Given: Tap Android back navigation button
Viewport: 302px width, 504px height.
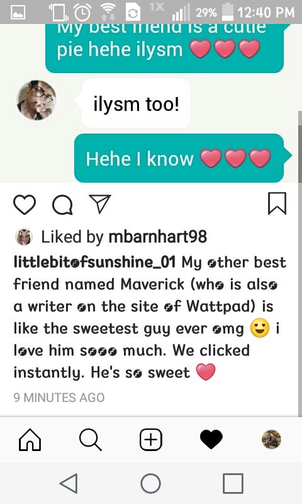Looking at the screenshot, I should coord(69,483).
